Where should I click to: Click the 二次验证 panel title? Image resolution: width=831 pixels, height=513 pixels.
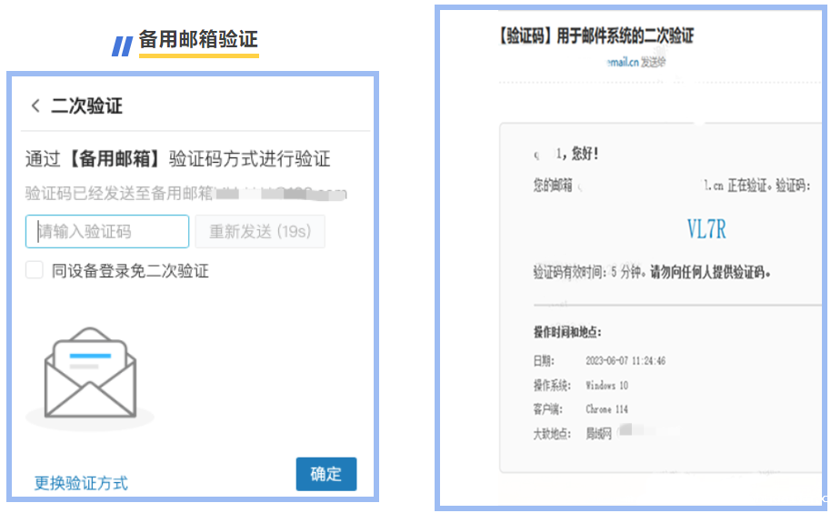coord(86,106)
